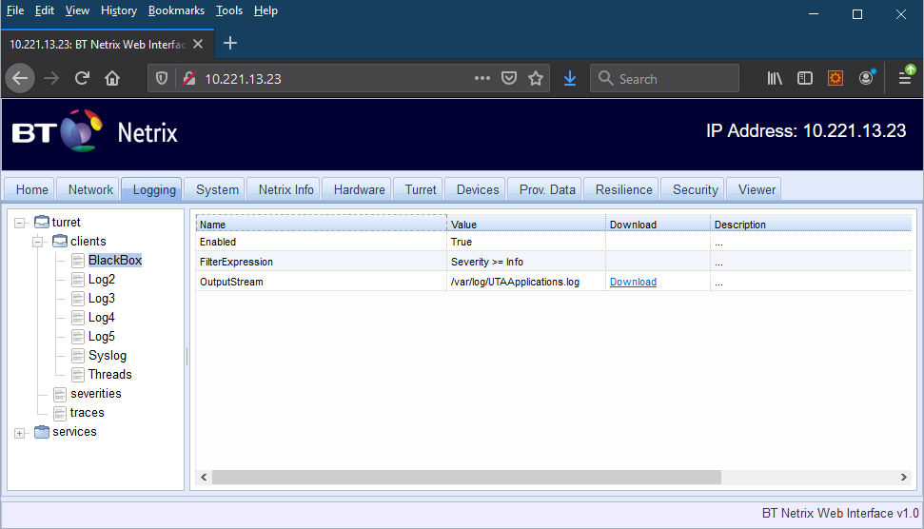This screenshot has height=529, width=924.
Task: Go back to the previous page
Action: tap(20, 78)
